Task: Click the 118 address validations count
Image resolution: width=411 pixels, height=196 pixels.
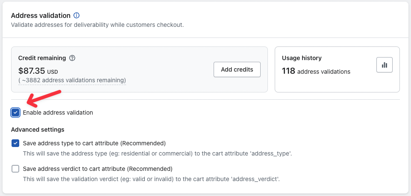Action: pos(316,71)
